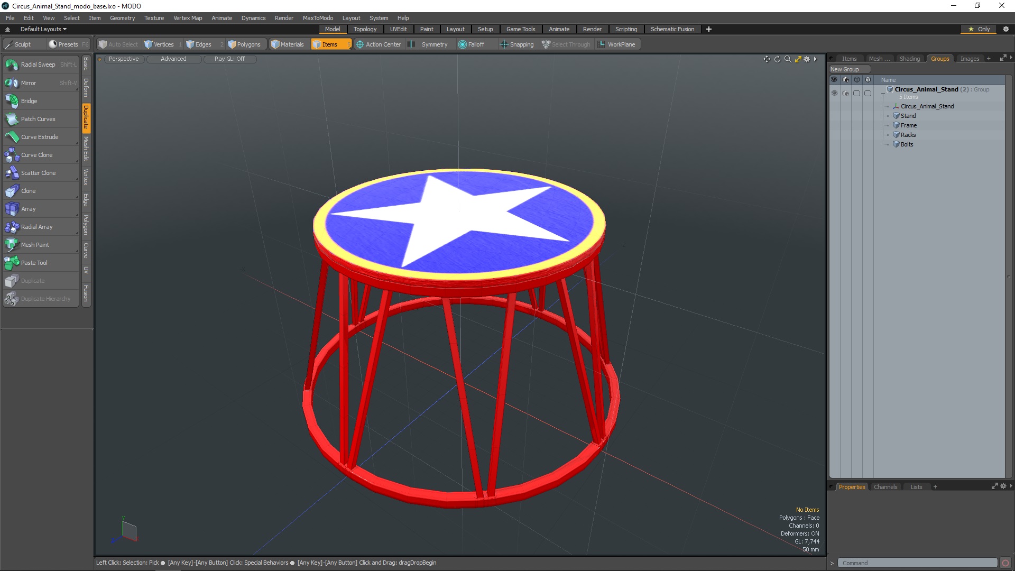Select the Radial Sweep tool
The height and width of the screenshot is (571, 1015).
pyautogui.click(x=38, y=65)
